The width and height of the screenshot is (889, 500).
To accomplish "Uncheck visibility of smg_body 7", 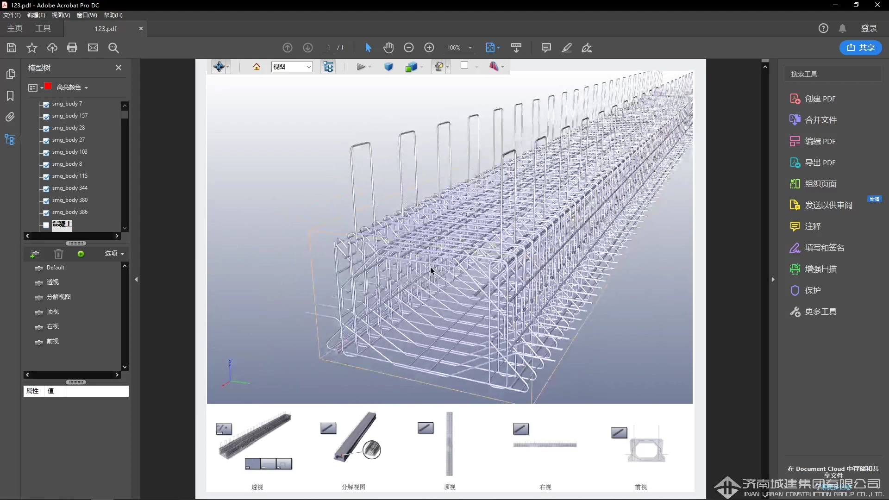I will tap(46, 105).
